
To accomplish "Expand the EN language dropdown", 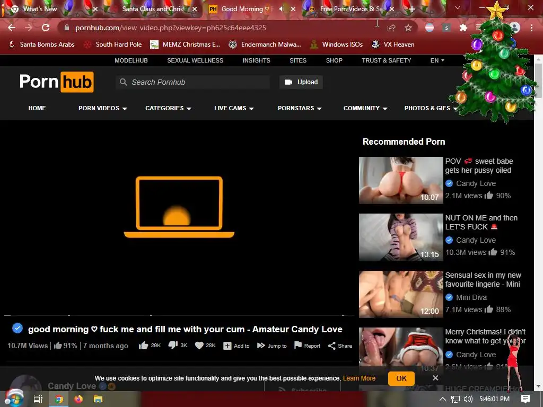I will pyautogui.click(x=437, y=60).
